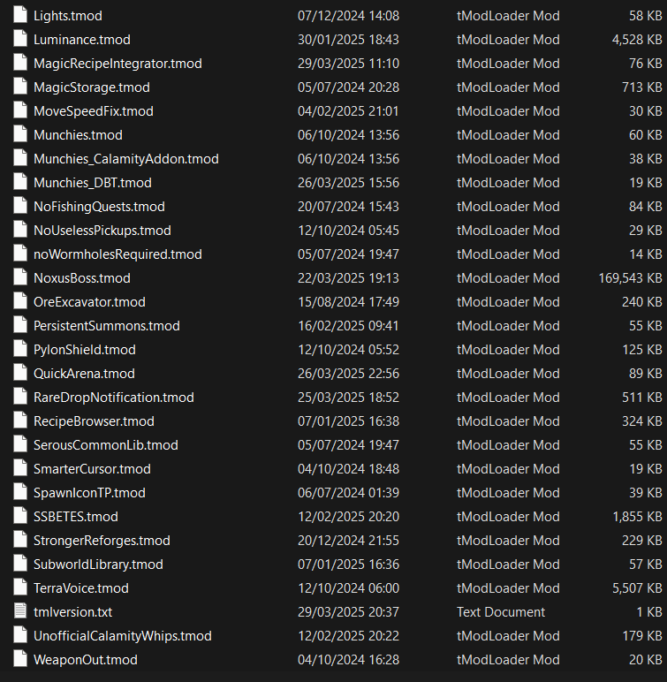Click the 4,528 KB size of Luminance.tmod

coord(638,40)
